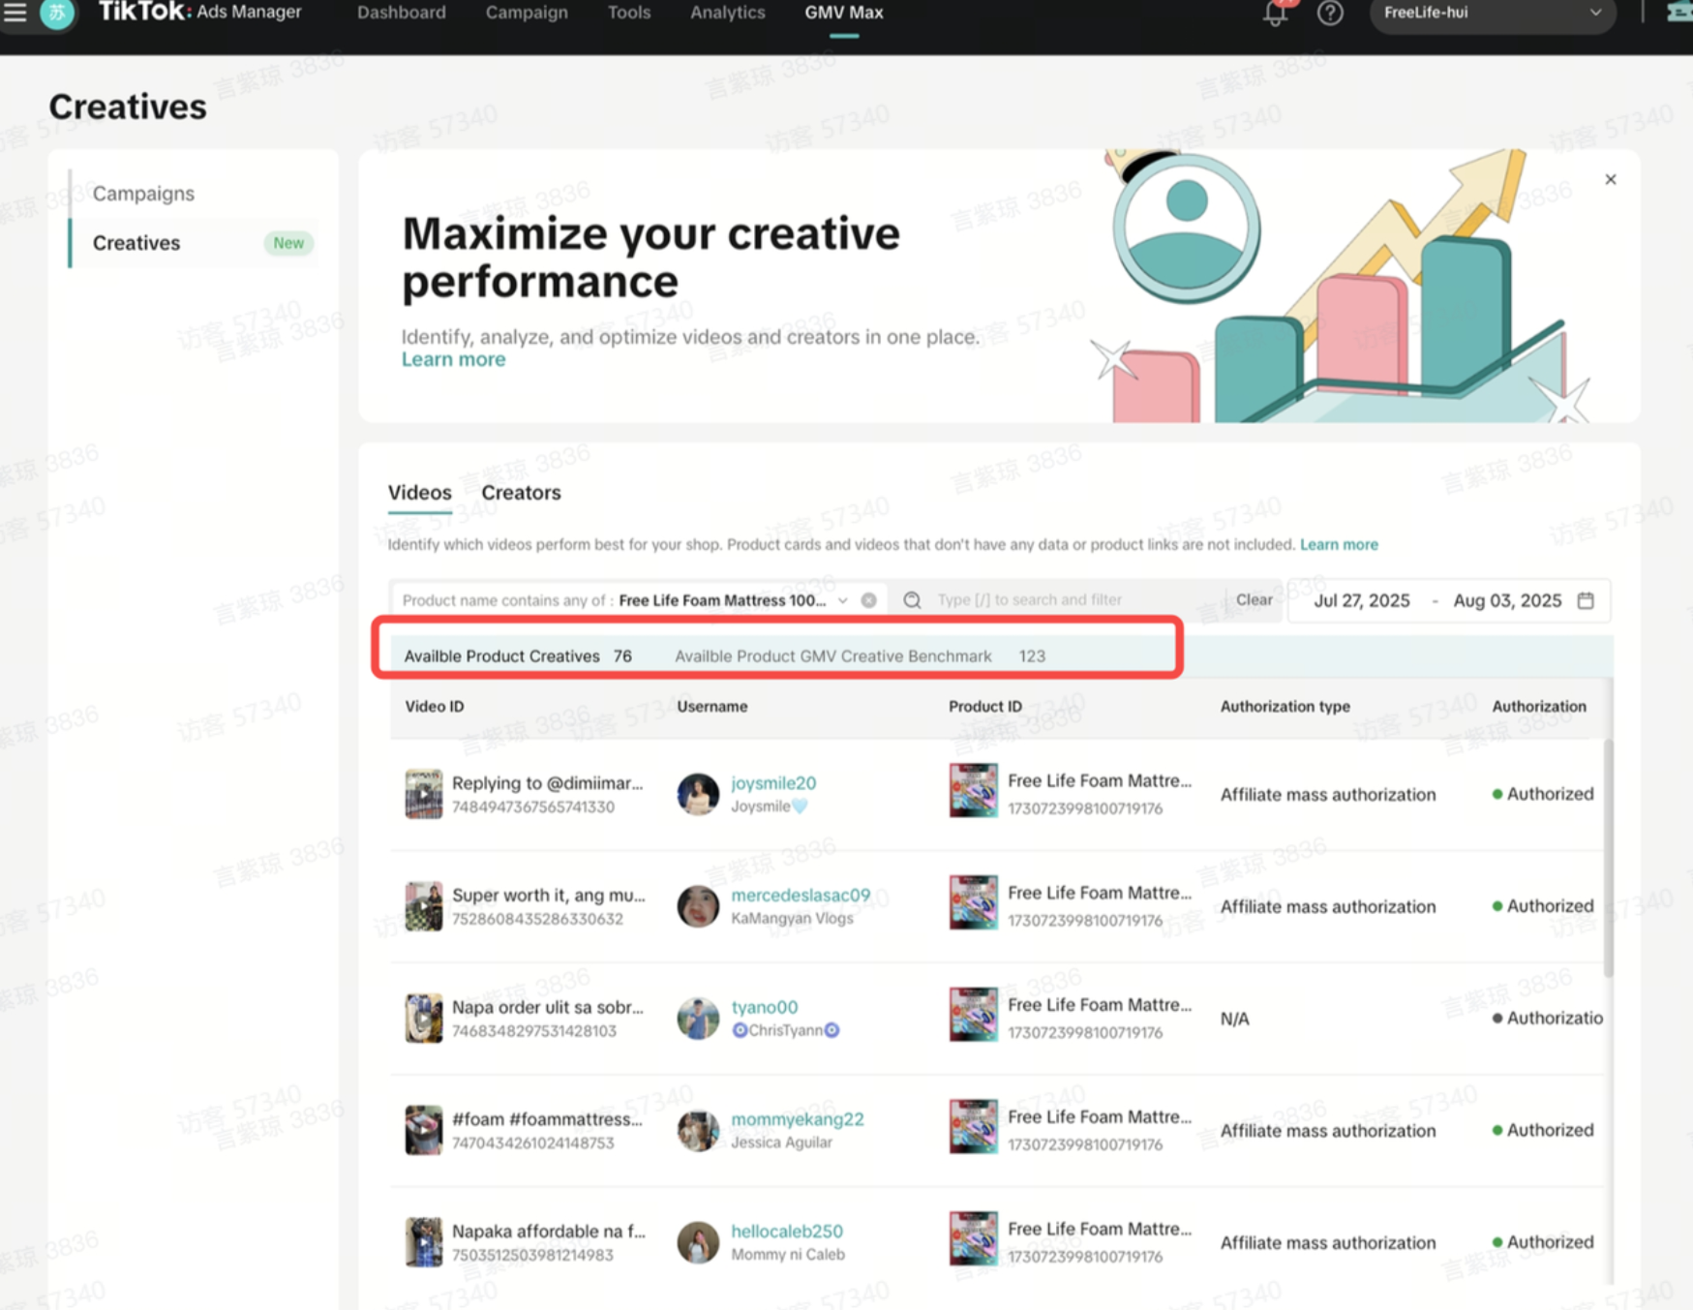Viewport: 1693px width, 1310px height.
Task: Open Campaigns in the left sidebar
Action: tap(143, 194)
